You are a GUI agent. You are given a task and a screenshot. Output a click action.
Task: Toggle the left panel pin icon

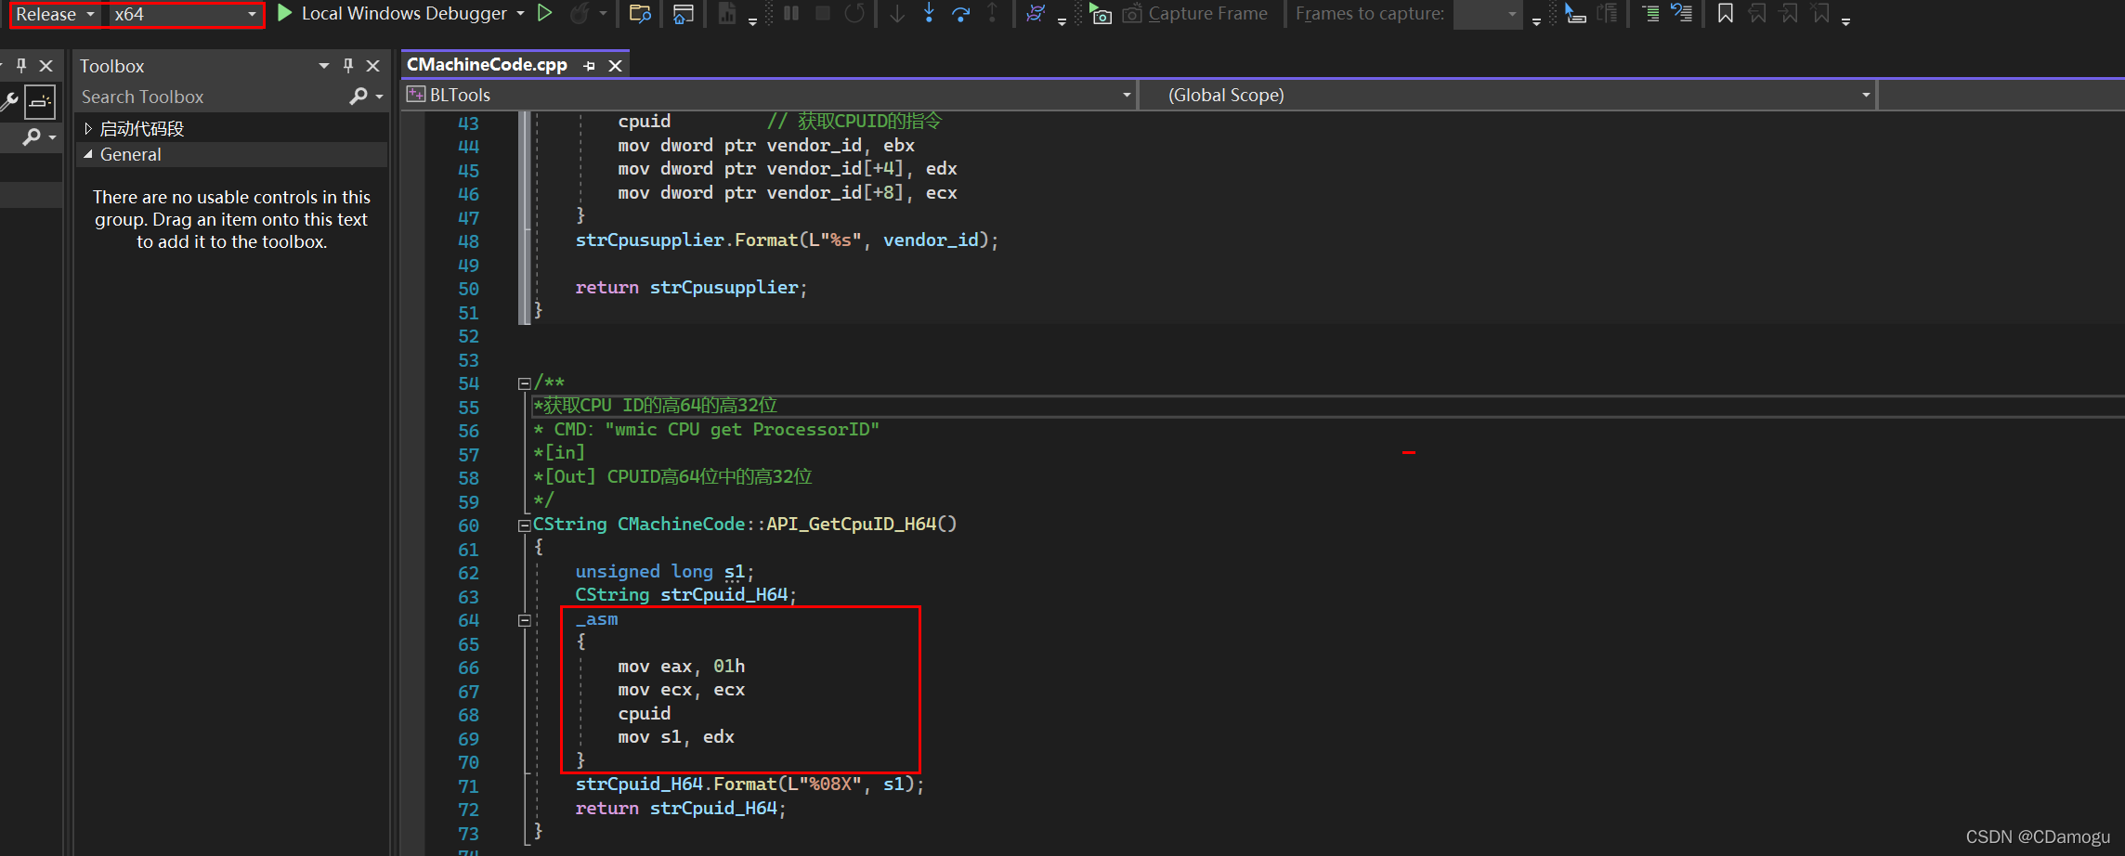coord(21,66)
